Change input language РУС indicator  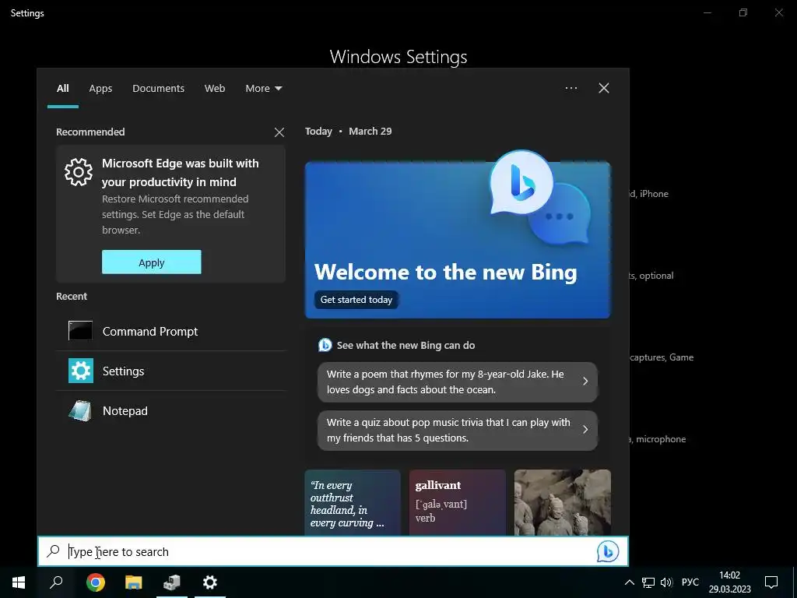pos(690,582)
